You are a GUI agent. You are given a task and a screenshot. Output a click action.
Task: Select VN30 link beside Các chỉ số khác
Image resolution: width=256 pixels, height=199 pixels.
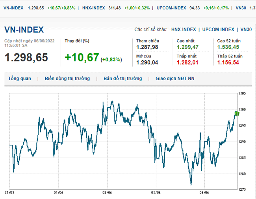pos(246,29)
